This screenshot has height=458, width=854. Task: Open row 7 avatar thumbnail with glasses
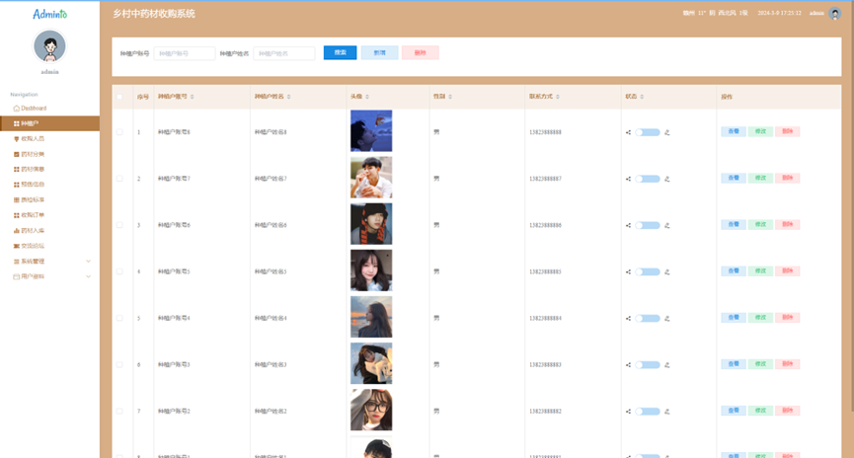click(x=371, y=410)
